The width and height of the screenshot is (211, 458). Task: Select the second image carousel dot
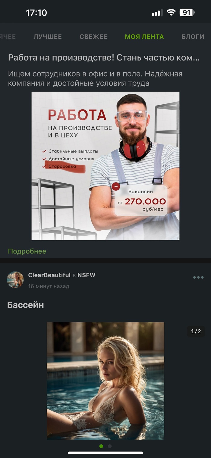coord(110,446)
